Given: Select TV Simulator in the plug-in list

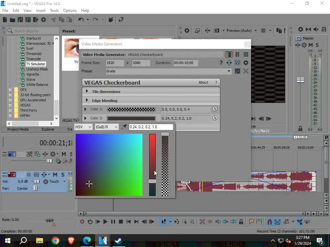Looking at the screenshot, I should [x=35, y=64].
